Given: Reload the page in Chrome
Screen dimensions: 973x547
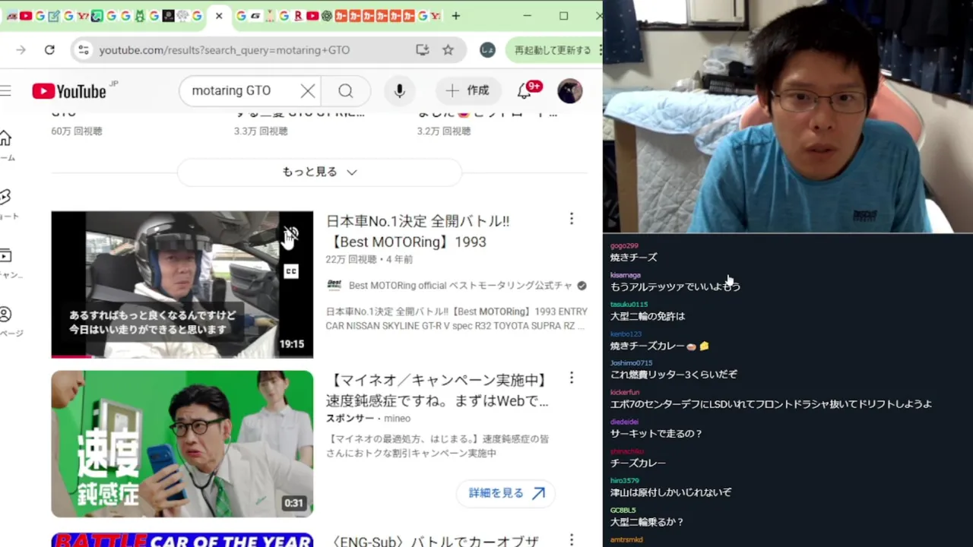Looking at the screenshot, I should [x=49, y=50].
